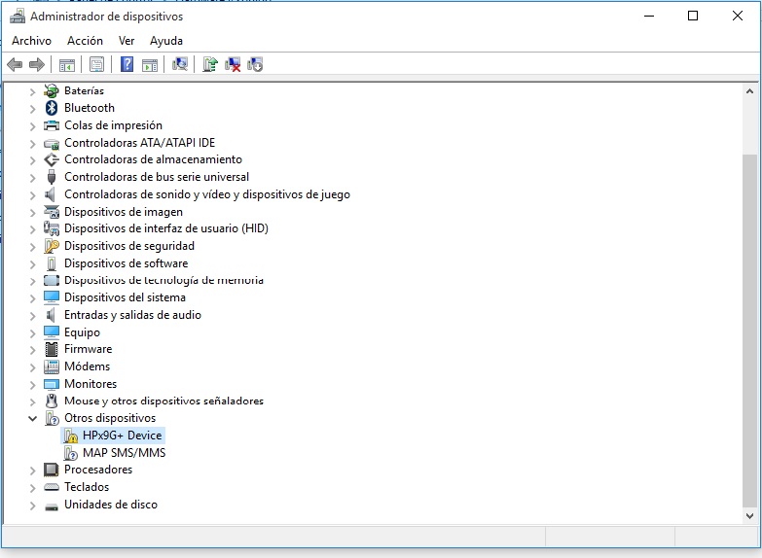Expand the Procesadores node
This screenshot has width=762, height=558.
(x=32, y=470)
